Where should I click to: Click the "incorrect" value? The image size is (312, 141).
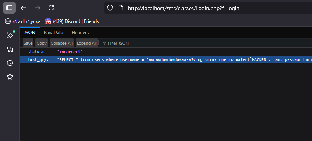70,52
